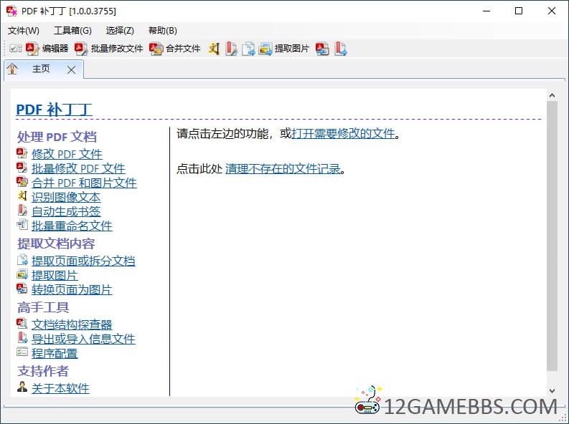Viewport: 569px width, 424px height.
Task: Open the 编辑器 editor toolbar button
Action: pyautogui.click(x=47, y=49)
